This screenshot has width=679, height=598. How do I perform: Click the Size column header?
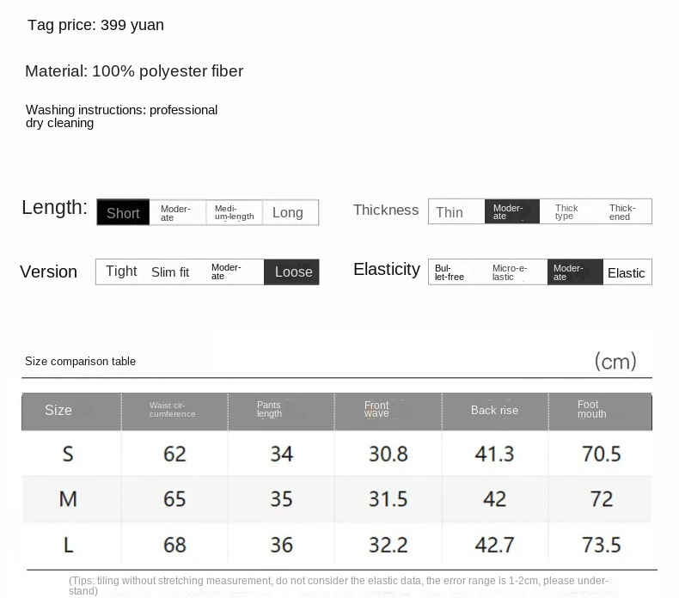(x=58, y=411)
